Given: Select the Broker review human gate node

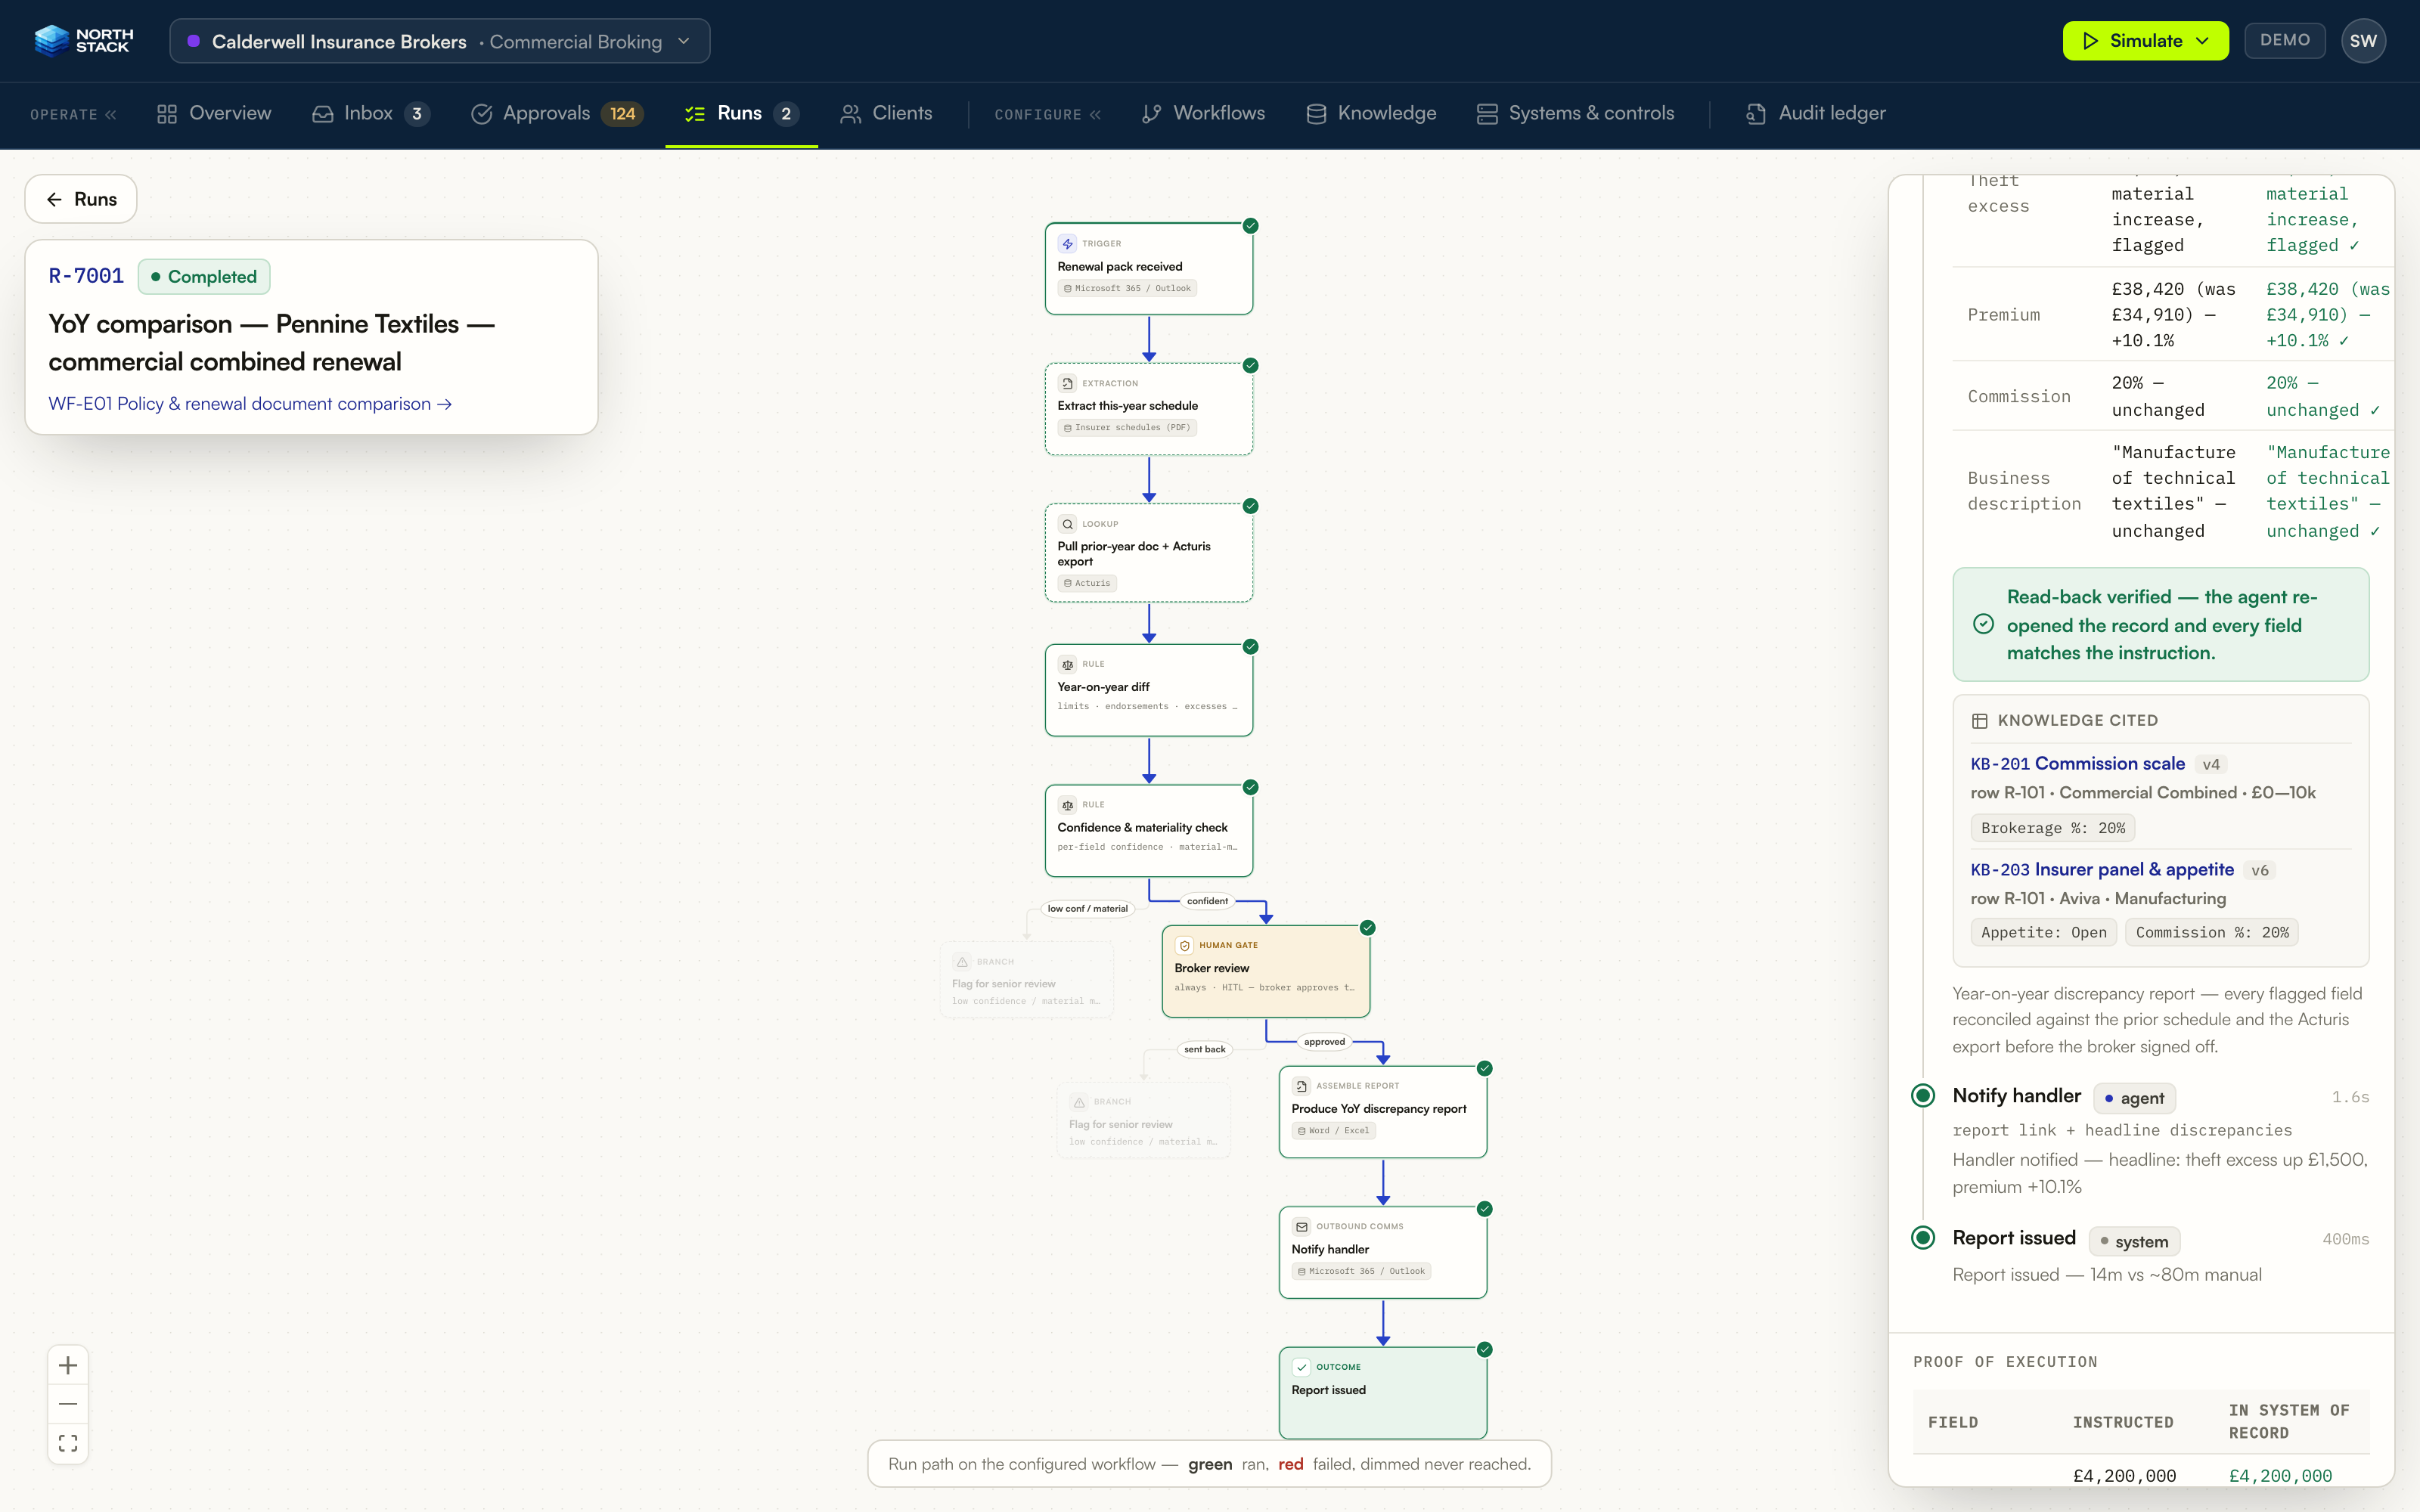Looking at the screenshot, I should point(1266,971).
